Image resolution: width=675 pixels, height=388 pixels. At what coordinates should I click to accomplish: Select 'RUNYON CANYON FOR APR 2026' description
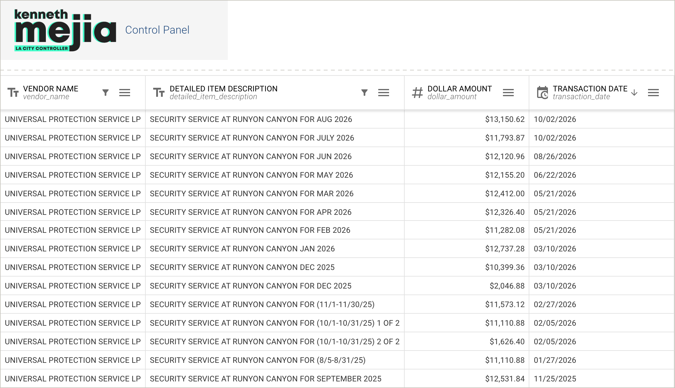[x=275, y=212]
